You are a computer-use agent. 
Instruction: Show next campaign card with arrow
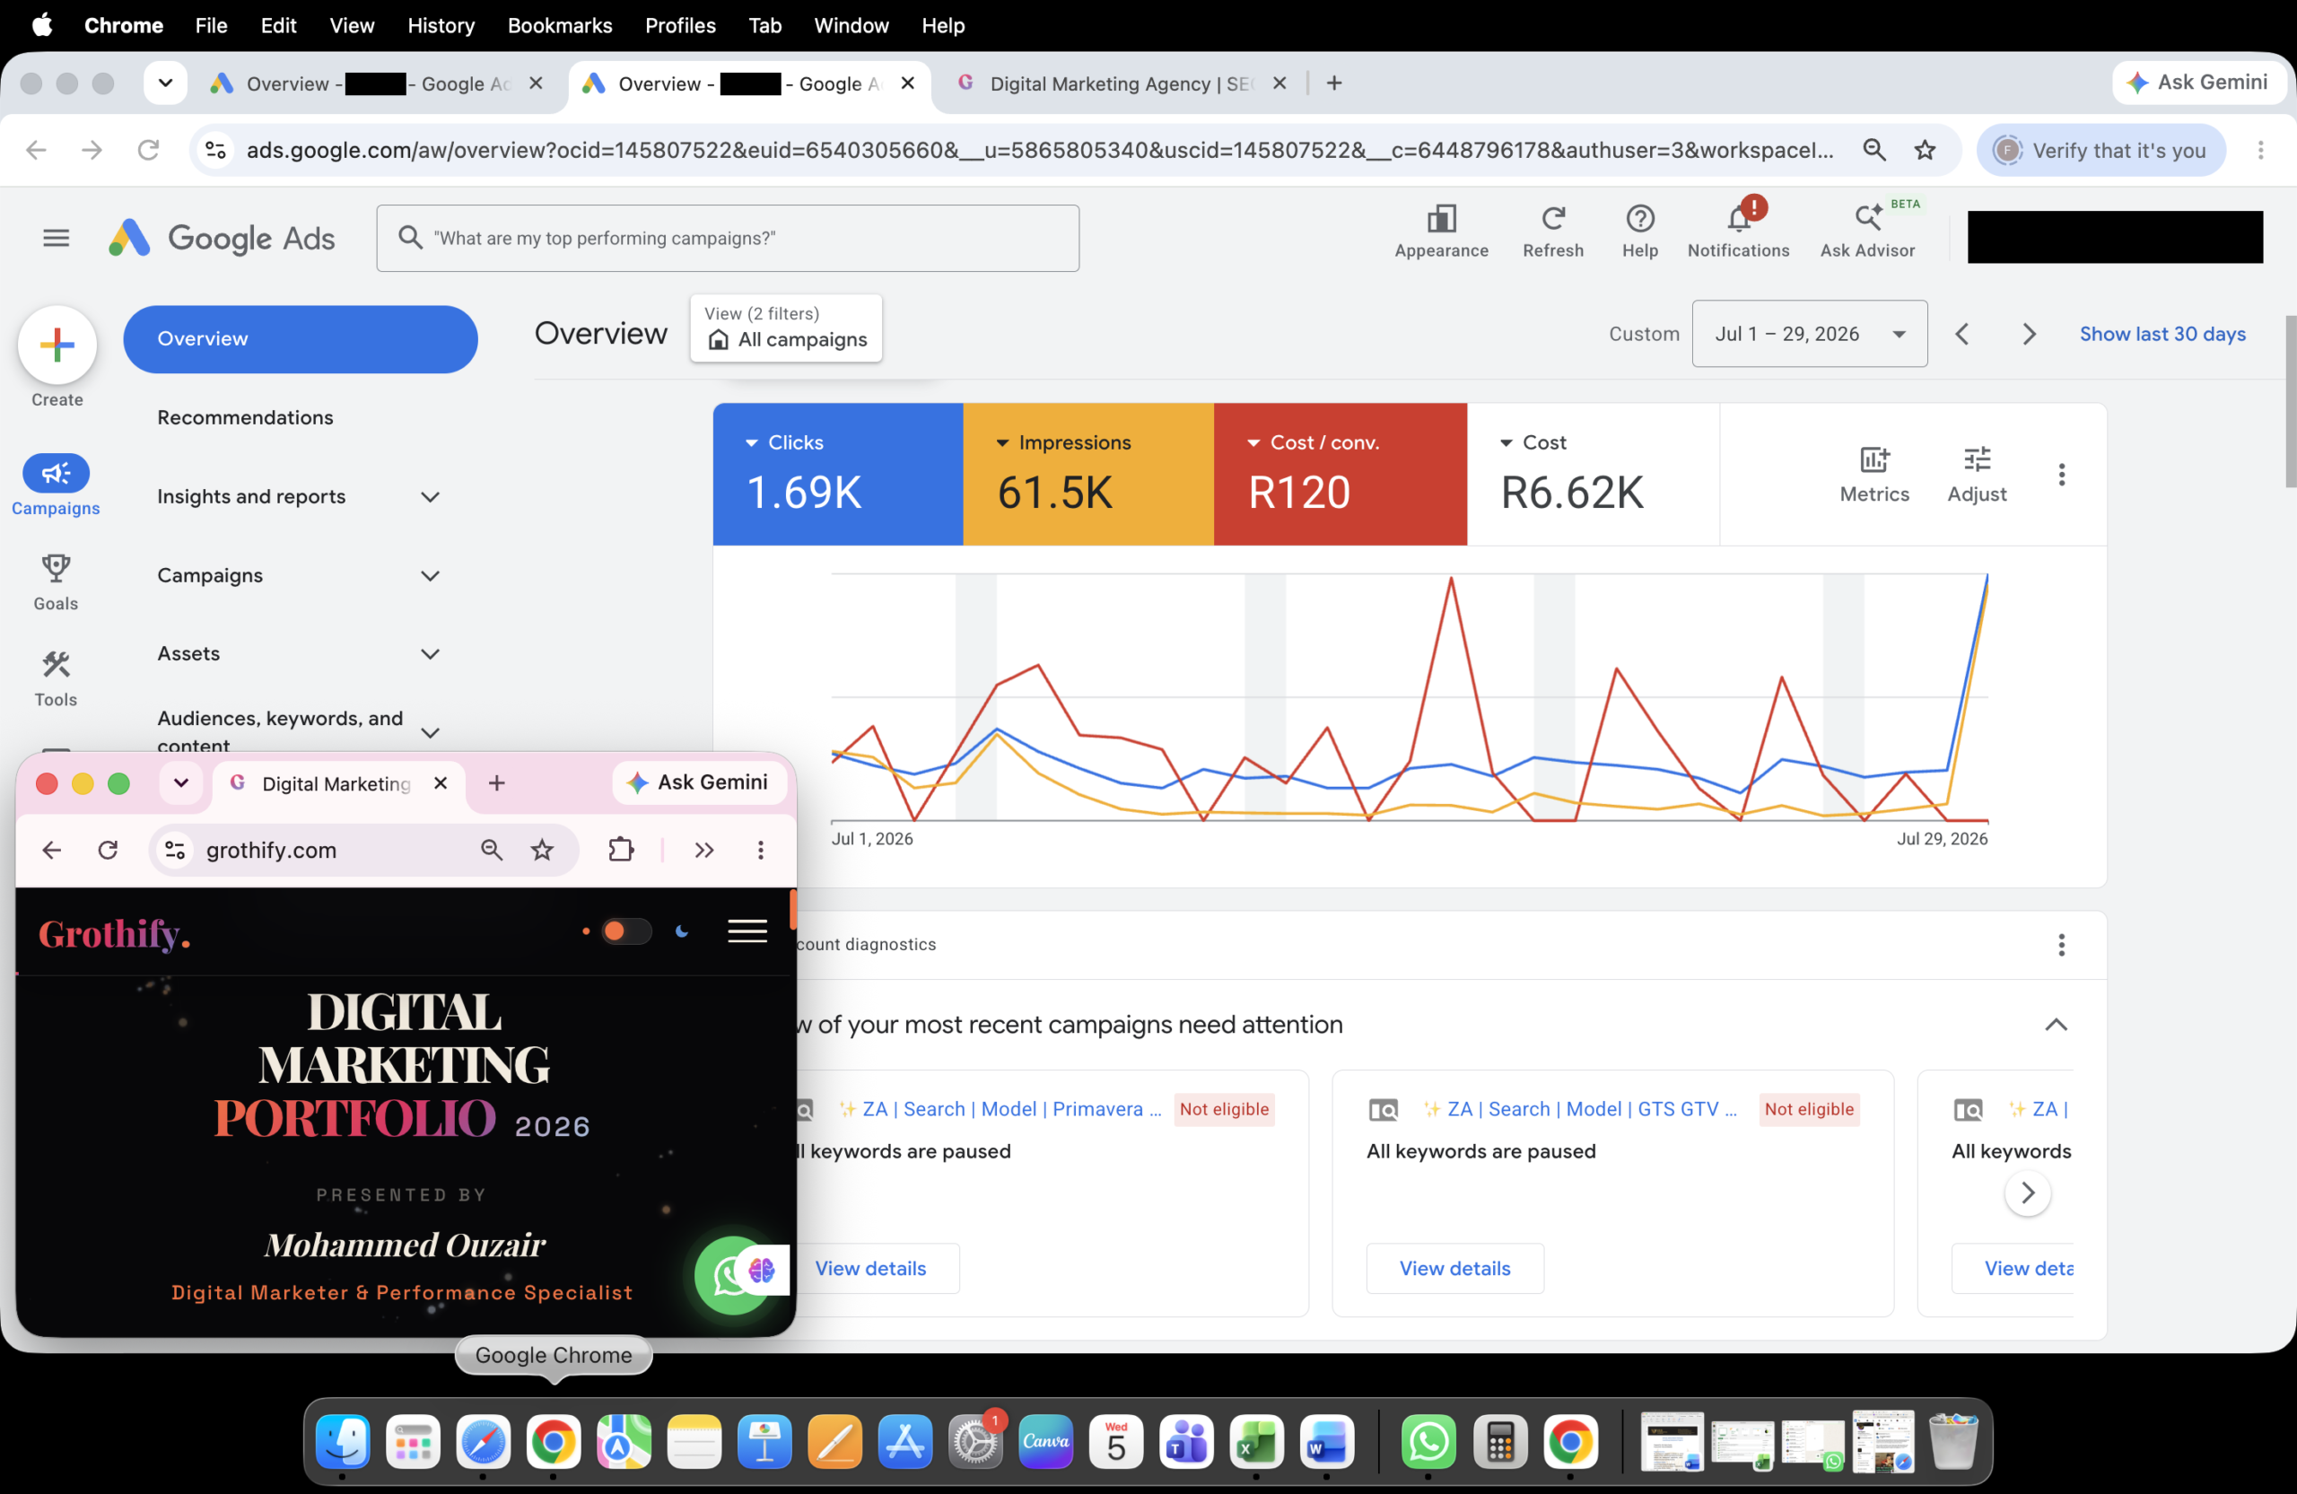(x=2027, y=1193)
